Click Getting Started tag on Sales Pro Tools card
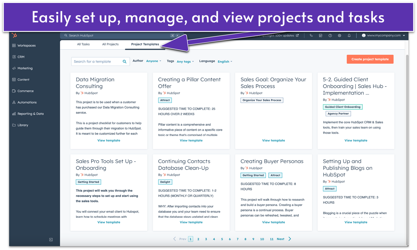Viewport: 417px width, 250px height. (88, 182)
